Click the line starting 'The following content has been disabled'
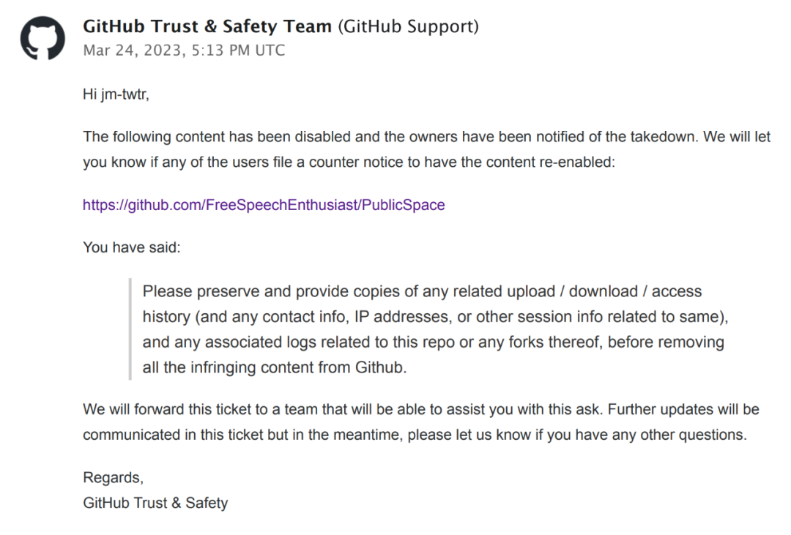The width and height of the screenshot is (791, 535). [x=426, y=137]
